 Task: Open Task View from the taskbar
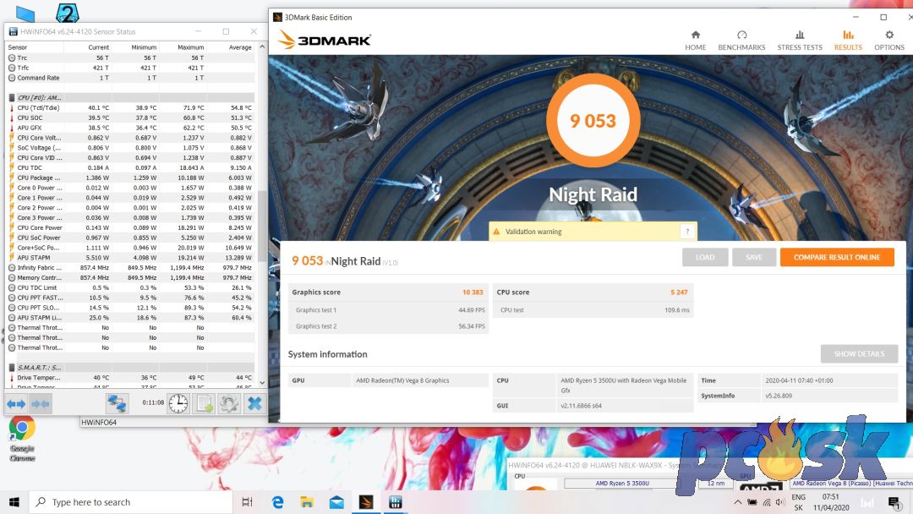[x=247, y=502]
